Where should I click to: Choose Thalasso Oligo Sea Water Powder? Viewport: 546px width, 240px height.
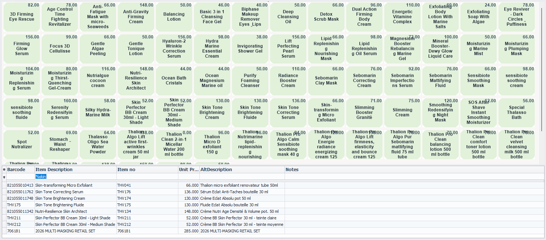[98, 145]
